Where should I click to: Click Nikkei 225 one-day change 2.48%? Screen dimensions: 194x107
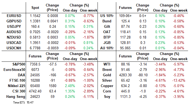click(x=70, y=86)
